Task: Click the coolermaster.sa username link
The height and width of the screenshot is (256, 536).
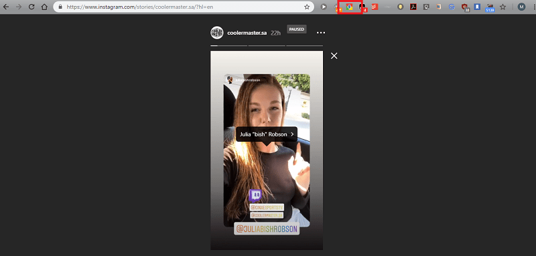Action: [x=247, y=33]
